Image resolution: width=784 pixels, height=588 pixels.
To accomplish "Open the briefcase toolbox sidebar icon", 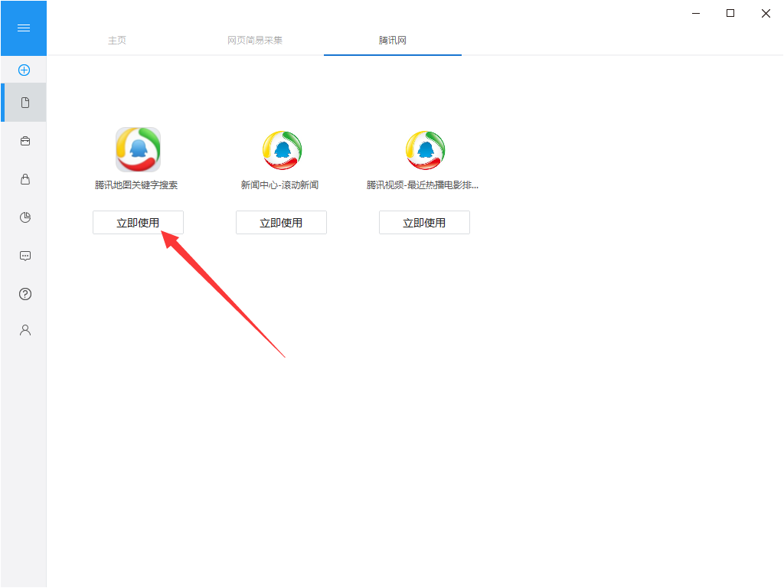I will click(25, 141).
